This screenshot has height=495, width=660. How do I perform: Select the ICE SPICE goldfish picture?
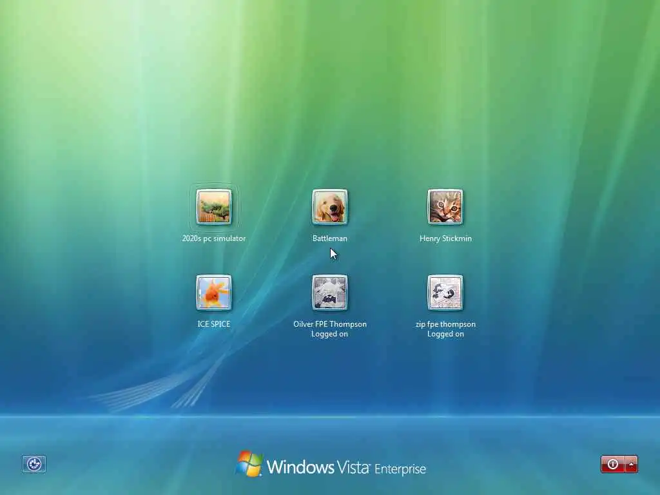(x=214, y=293)
